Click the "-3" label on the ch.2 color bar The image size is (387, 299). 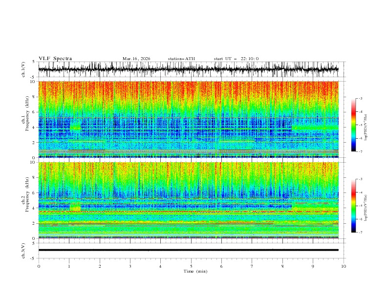360,179
